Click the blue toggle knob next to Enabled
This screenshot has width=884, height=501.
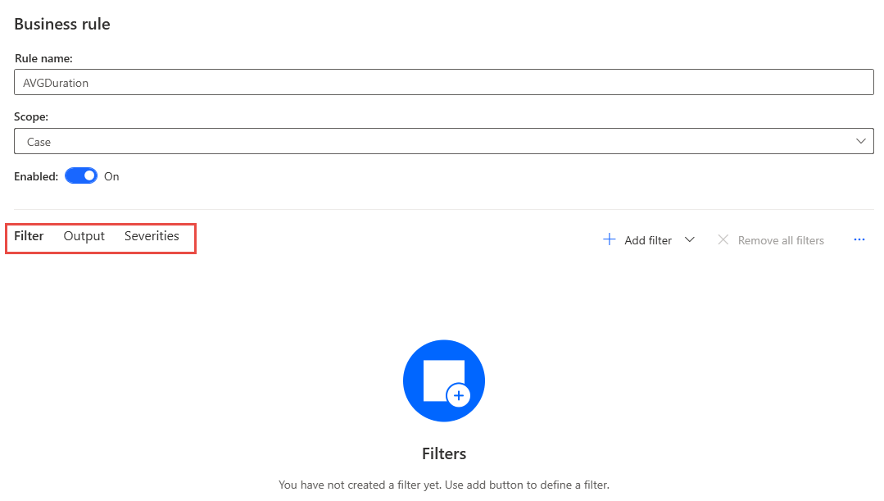(x=87, y=175)
